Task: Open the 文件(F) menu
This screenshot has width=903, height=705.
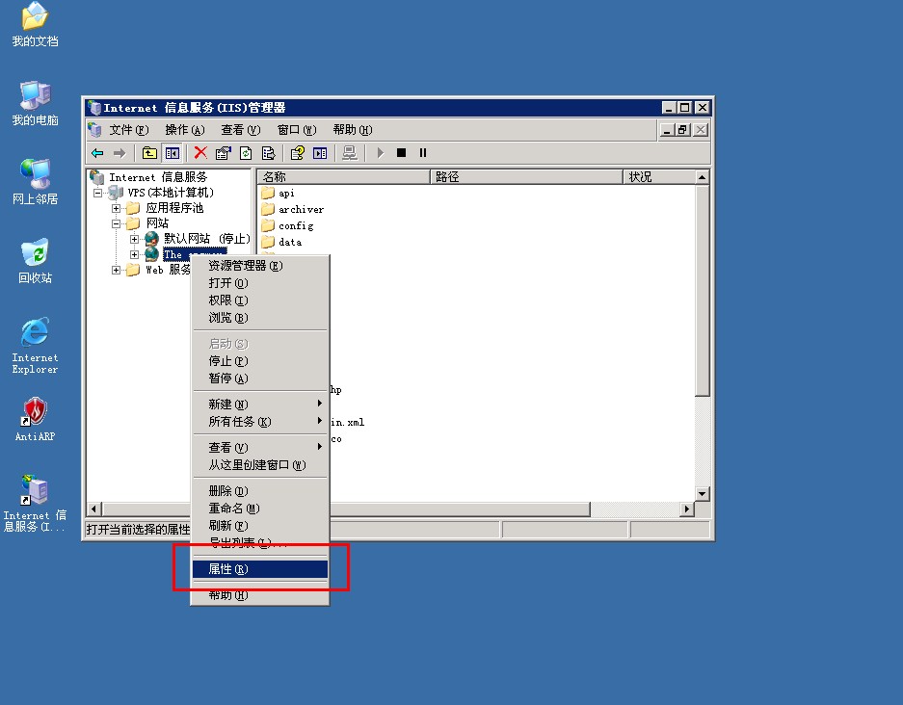Action: [x=129, y=130]
